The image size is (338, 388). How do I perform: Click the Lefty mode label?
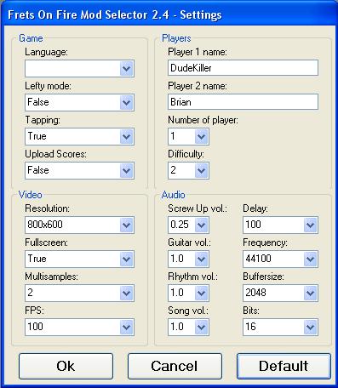[x=48, y=86]
